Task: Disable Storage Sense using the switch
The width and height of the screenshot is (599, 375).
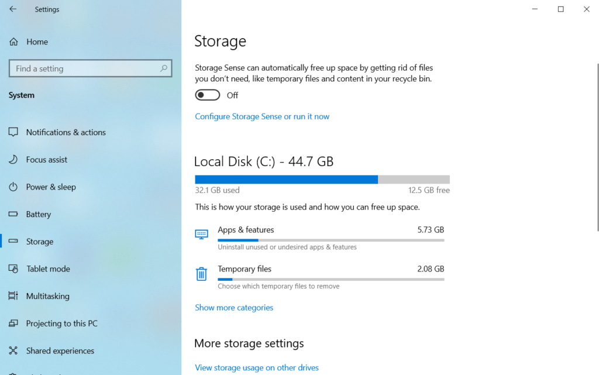Action: 208,94
